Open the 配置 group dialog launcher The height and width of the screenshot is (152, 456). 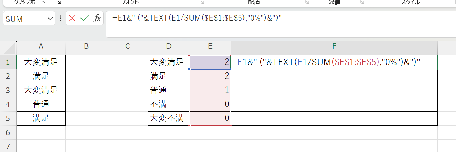click(x=307, y=2)
